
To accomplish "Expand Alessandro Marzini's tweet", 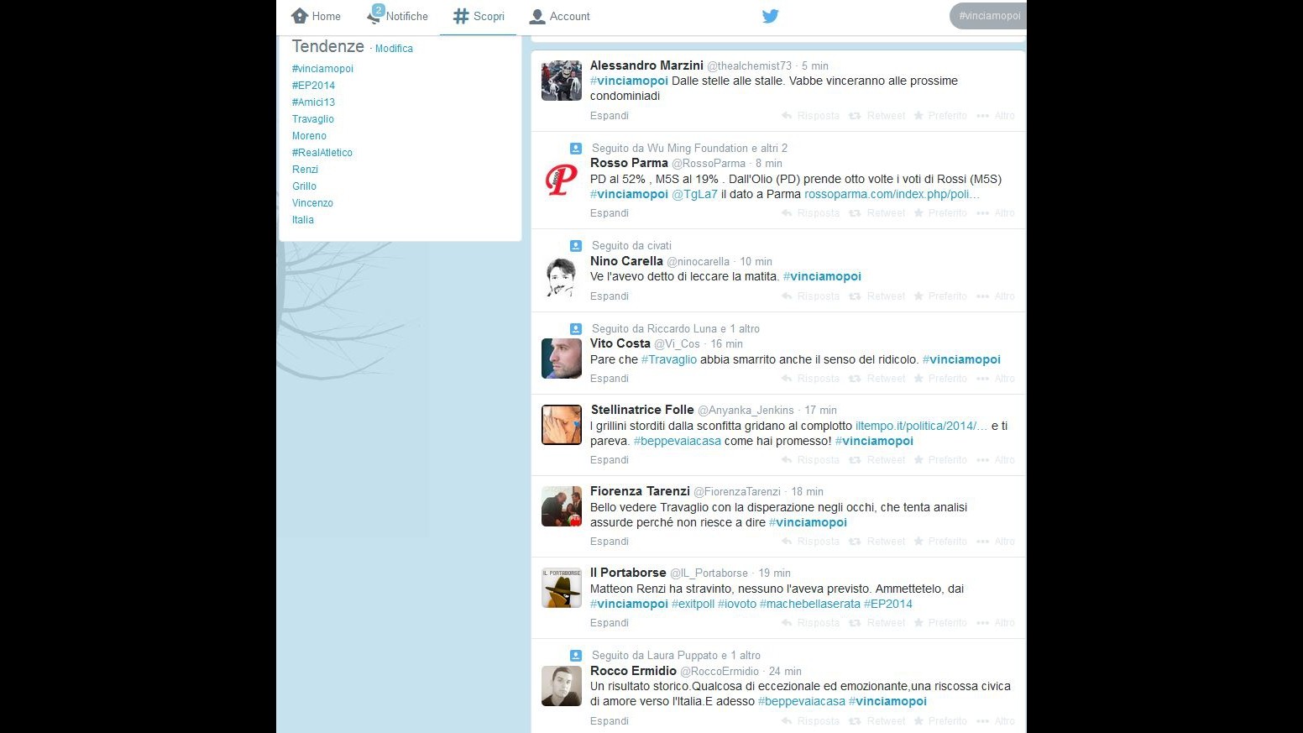I will pos(610,116).
